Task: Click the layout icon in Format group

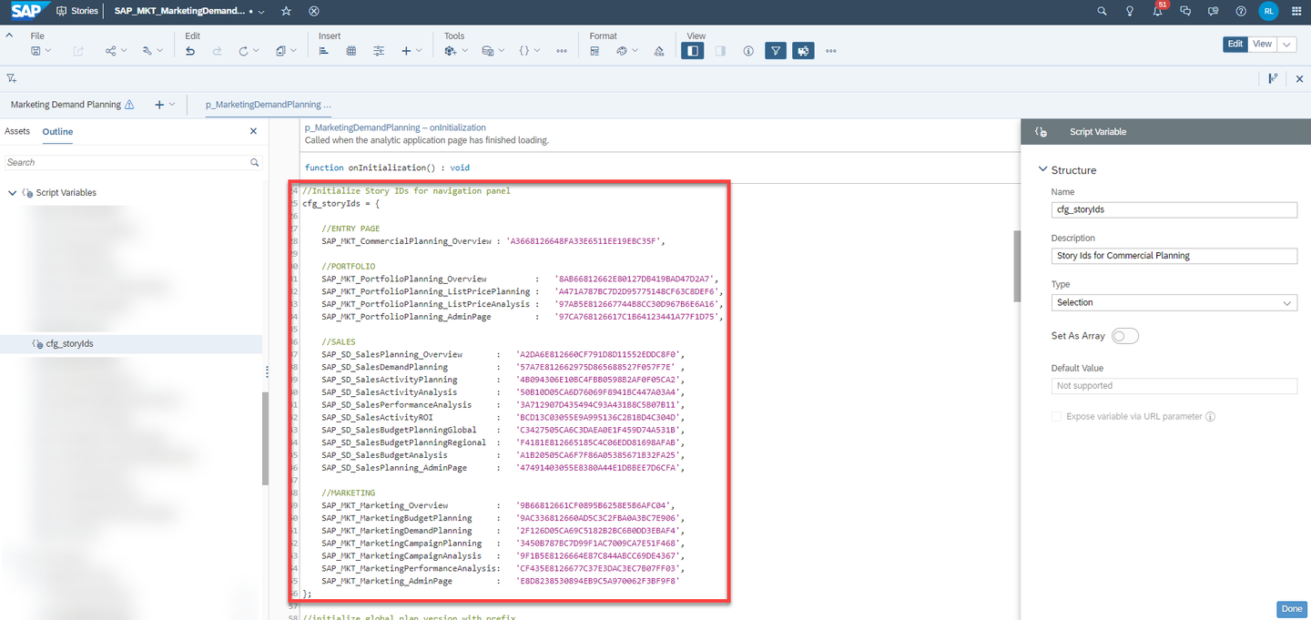Action: pyautogui.click(x=595, y=51)
